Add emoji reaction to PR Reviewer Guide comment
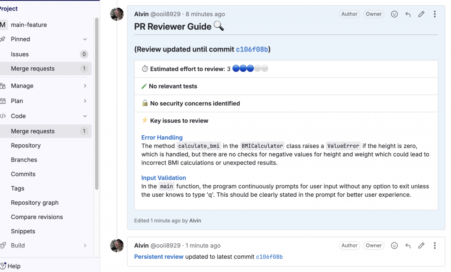This screenshot has width=451, height=272. (394, 14)
